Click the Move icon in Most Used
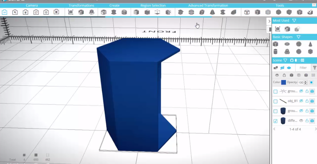The image size is (317, 164). 278,29
